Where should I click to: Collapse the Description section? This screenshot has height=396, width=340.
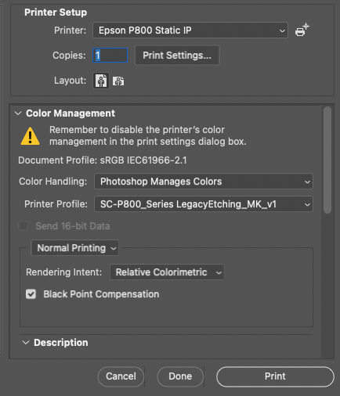pyautogui.click(x=26, y=343)
